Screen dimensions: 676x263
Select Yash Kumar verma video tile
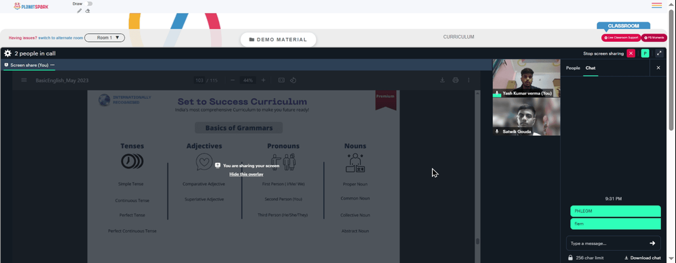click(527, 78)
